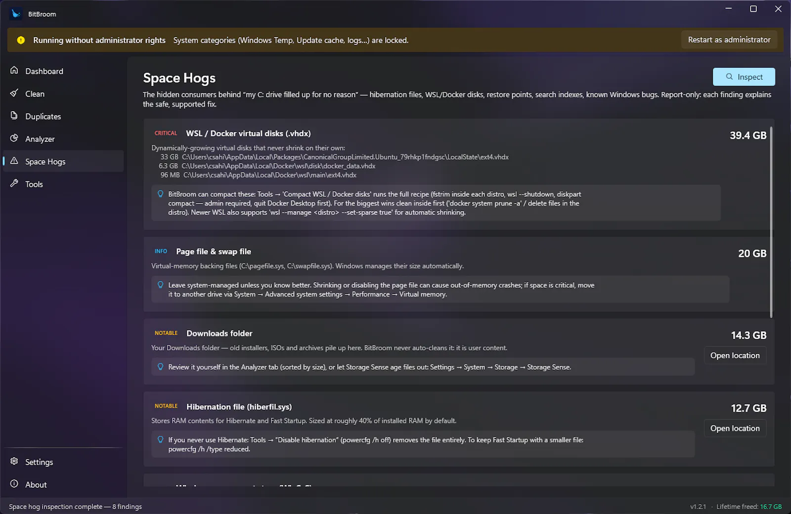
Task: Open location of the Downloads folder
Action: click(735, 355)
